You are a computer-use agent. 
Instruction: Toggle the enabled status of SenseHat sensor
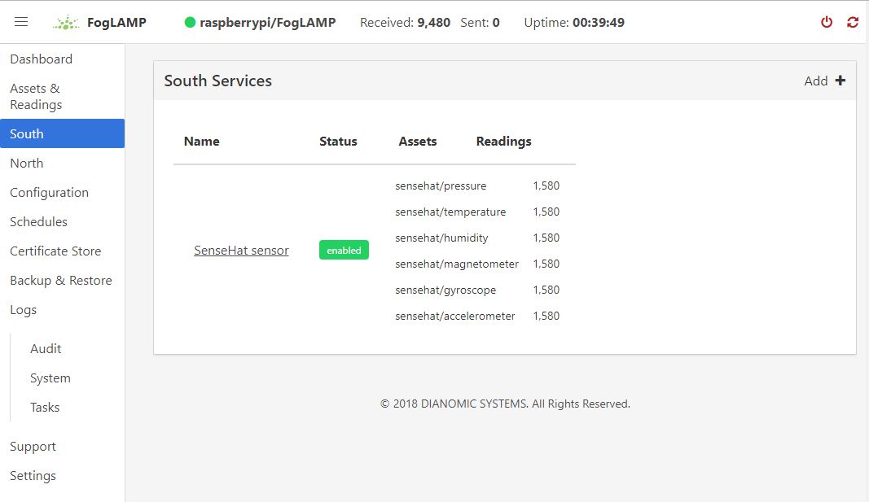click(344, 250)
